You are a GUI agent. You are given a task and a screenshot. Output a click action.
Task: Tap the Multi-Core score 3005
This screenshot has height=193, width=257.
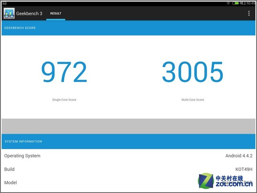(192, 72)
